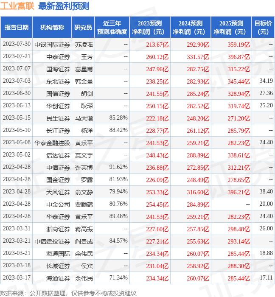Select the 近三年预测准确度 column header
This screenshot has width=275, height=297.
pyautogui.click(x=112, y=28)
